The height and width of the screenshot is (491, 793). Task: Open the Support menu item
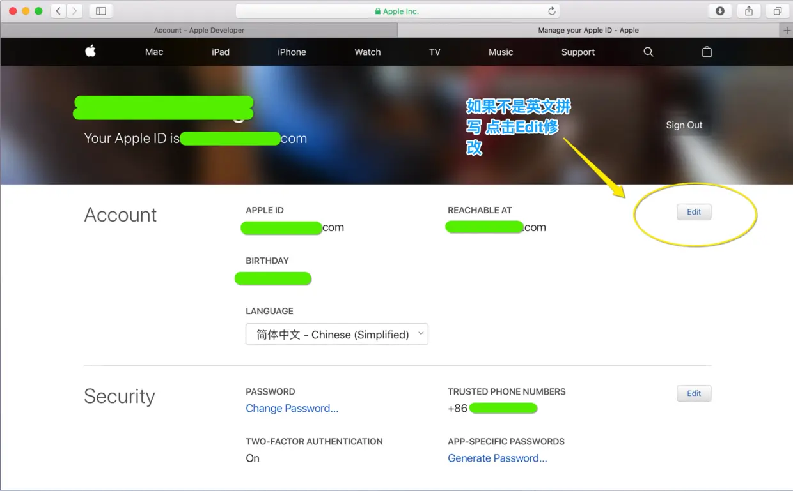(578, 52)
